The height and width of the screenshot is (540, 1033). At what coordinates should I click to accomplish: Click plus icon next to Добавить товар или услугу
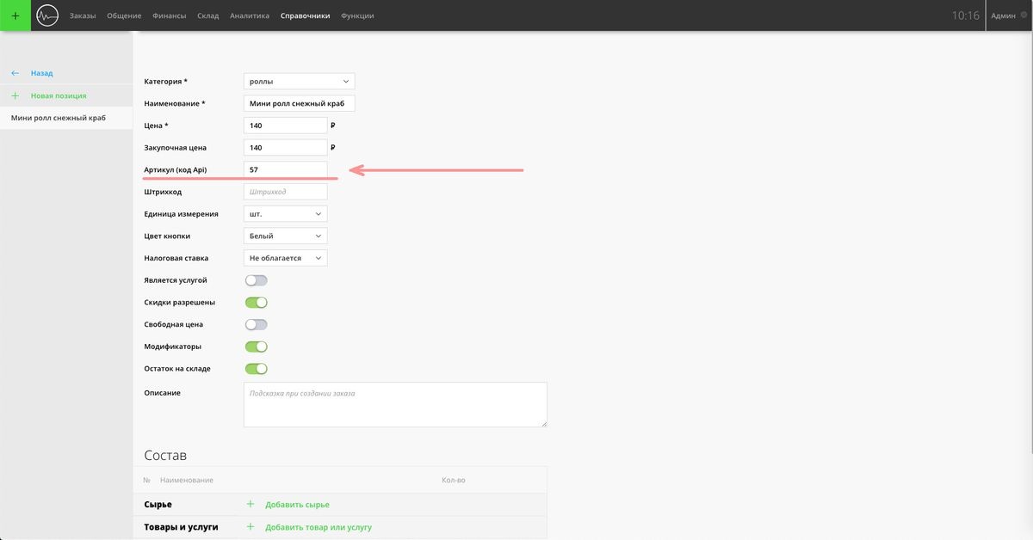pos(251,527)
